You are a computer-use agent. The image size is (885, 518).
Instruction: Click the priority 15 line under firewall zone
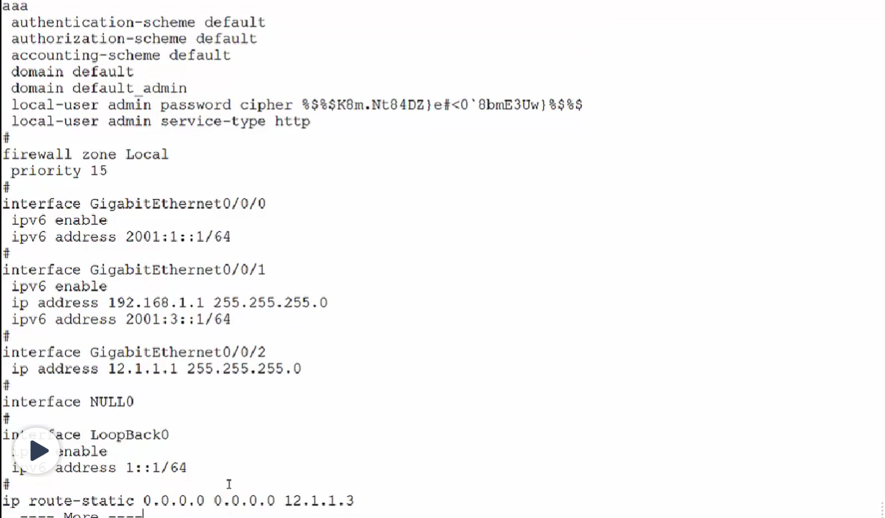pyautogui.click(x=51, y=170)
